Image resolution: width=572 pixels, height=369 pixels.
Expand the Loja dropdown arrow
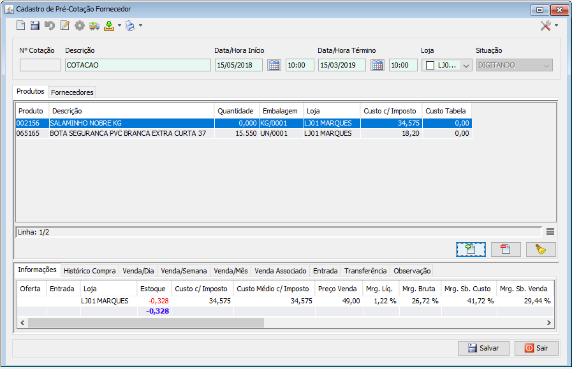pos(466,66)
